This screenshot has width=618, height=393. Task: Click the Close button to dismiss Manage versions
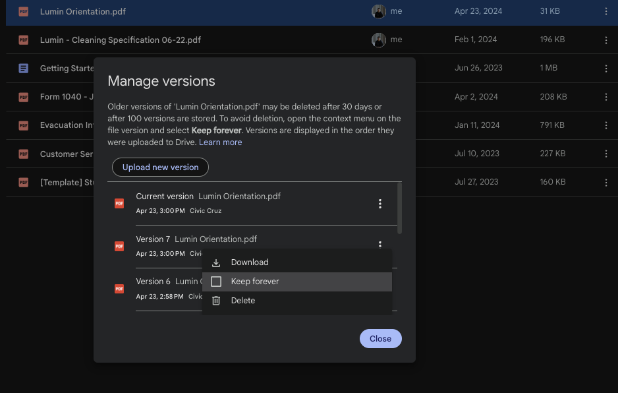(380, 338)
